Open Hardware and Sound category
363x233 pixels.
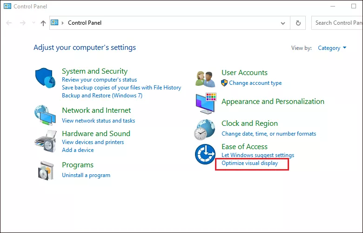(96, 134)
